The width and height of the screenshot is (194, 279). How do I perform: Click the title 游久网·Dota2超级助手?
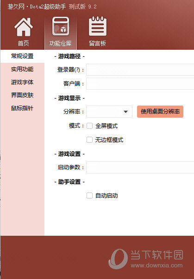(37, 7)
